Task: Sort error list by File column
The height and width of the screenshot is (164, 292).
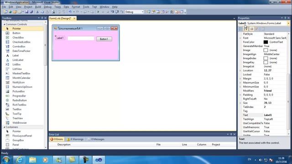Action: tap(158, 144)
